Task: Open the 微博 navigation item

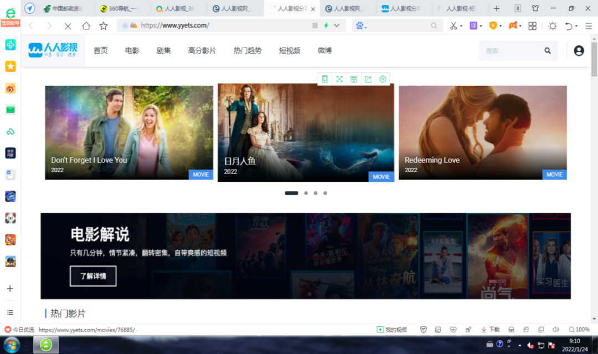Action: (324, 50)
